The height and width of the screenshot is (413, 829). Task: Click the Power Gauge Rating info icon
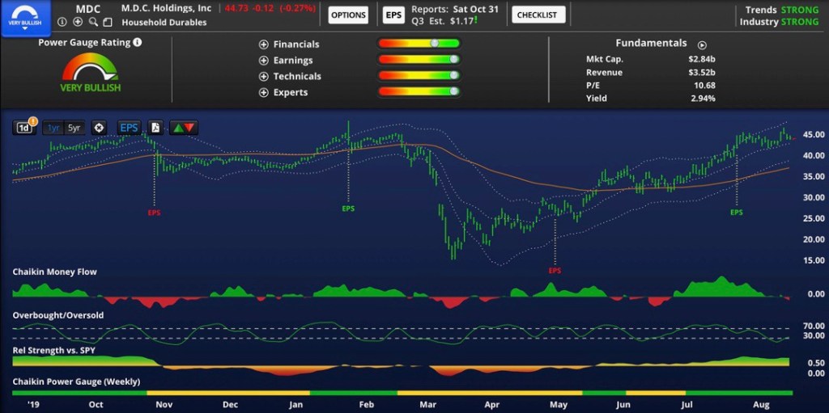click(x=138, y=42)
